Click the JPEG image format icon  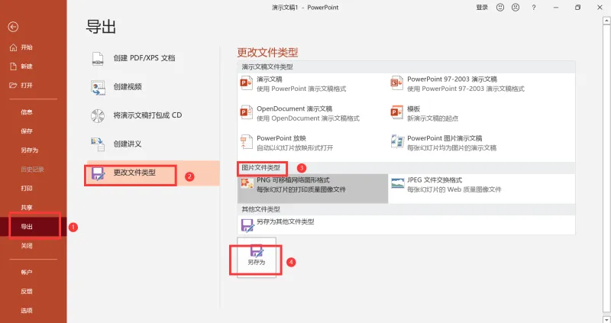click(x=397, y=183)
